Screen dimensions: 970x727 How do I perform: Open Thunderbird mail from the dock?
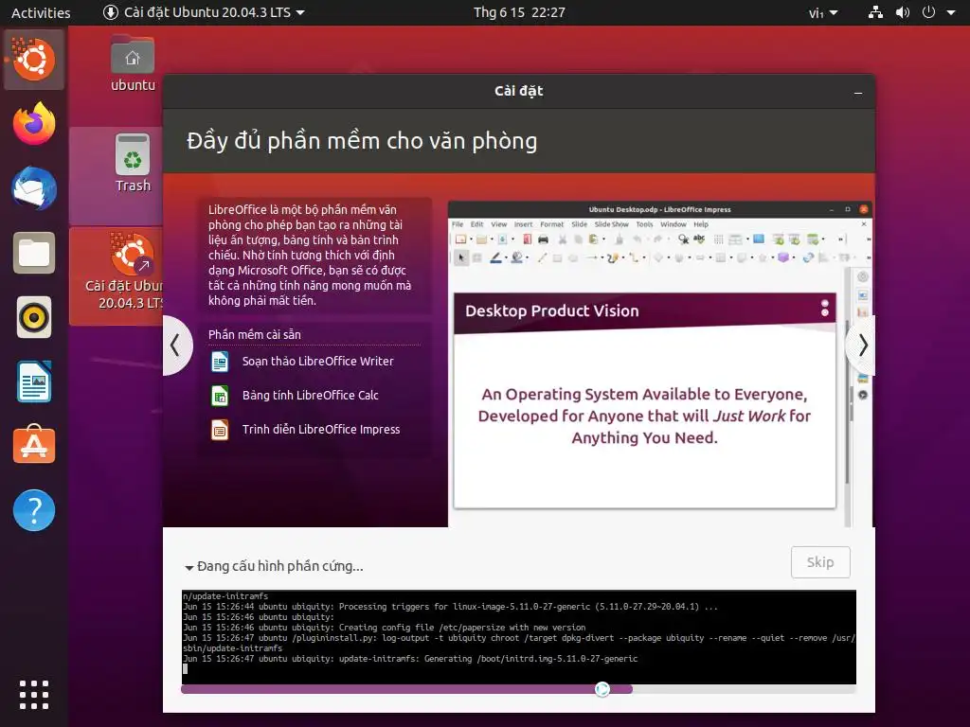point(34,188)
